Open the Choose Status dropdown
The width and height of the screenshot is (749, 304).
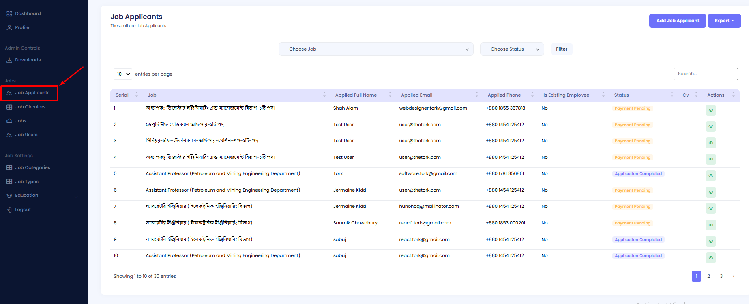[512, 49]
